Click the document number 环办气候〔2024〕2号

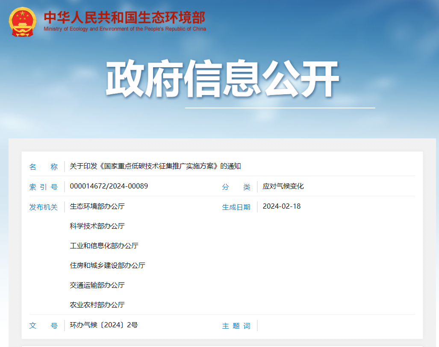(104, 325)
